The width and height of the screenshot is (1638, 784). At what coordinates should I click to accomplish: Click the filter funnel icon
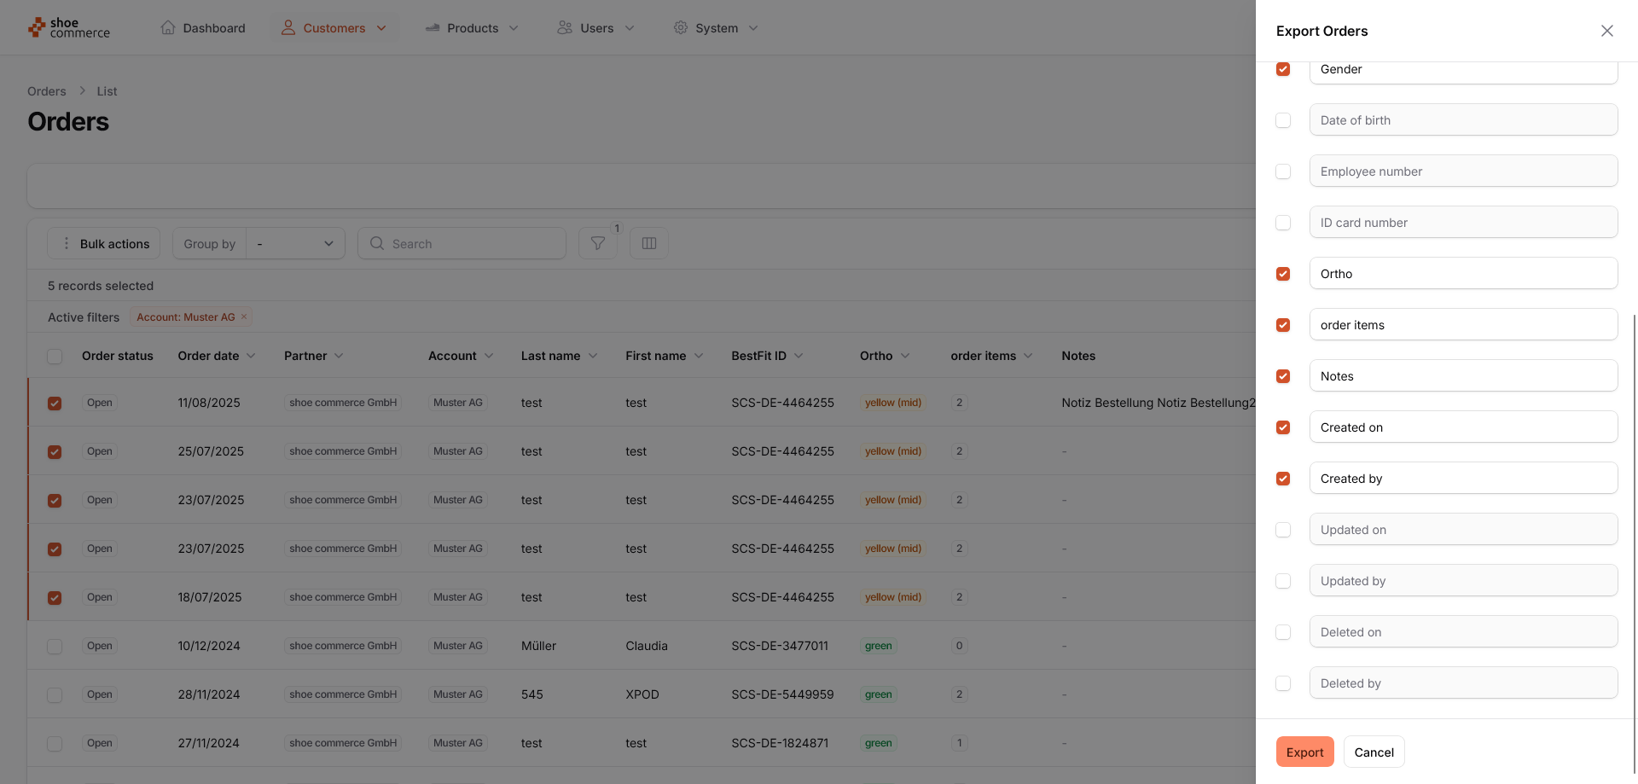597,244
